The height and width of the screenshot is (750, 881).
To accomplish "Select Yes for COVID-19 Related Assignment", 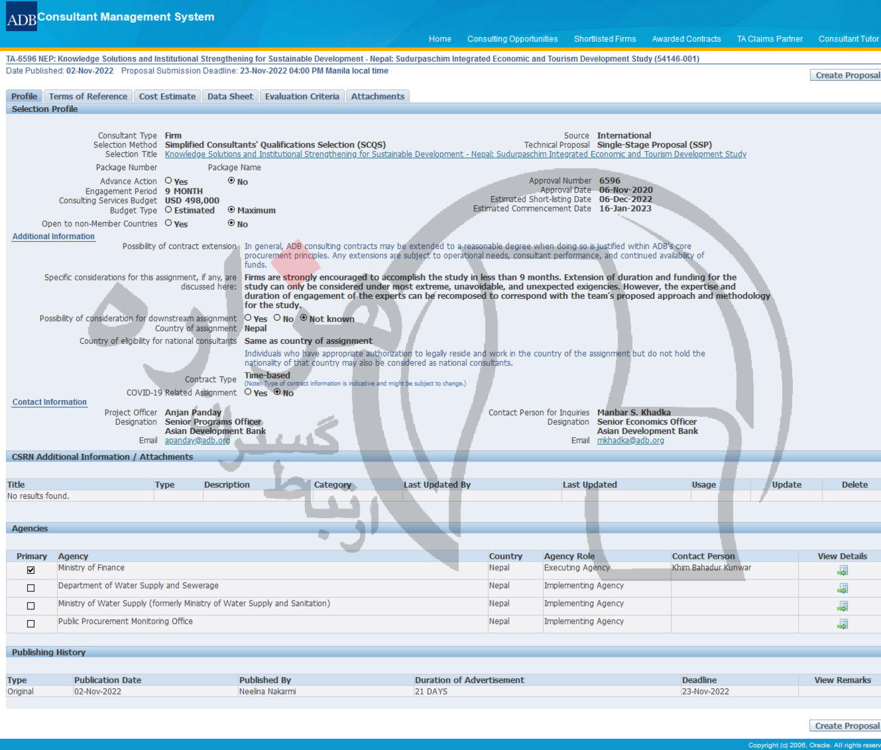I will tap(248, 392).
